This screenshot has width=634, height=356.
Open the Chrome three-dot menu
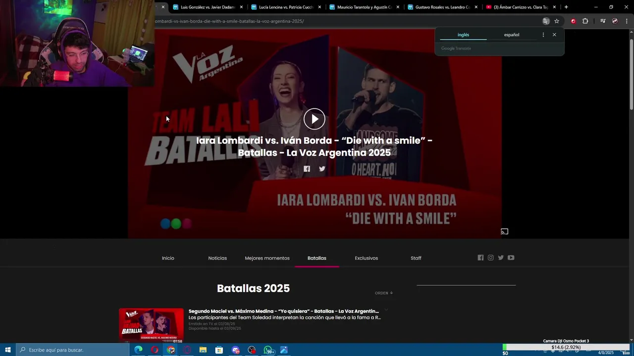[627, 21]
